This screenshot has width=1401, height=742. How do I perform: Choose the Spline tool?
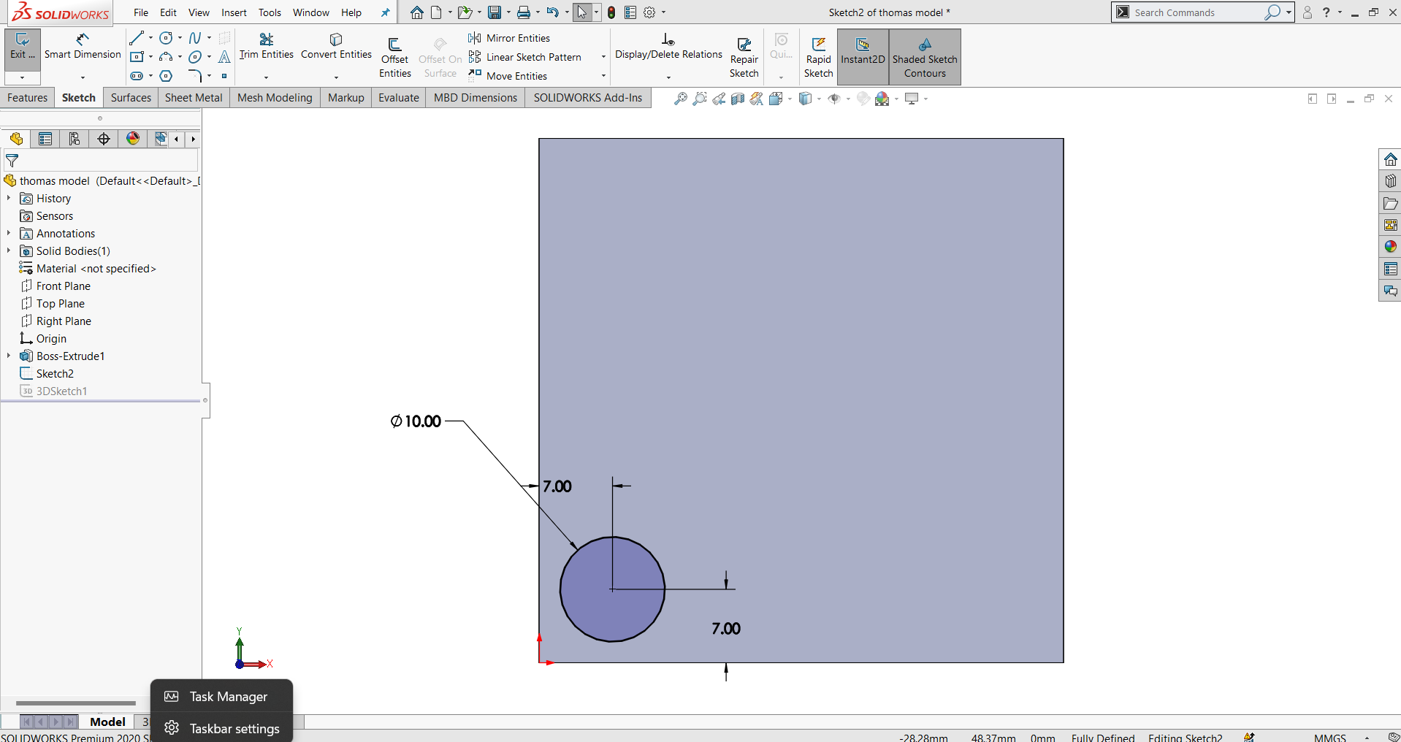click(x=195, y=38)
